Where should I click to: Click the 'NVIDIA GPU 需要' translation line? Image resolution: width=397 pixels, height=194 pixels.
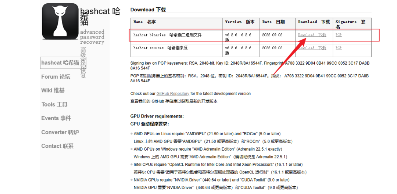pos(216,187)
